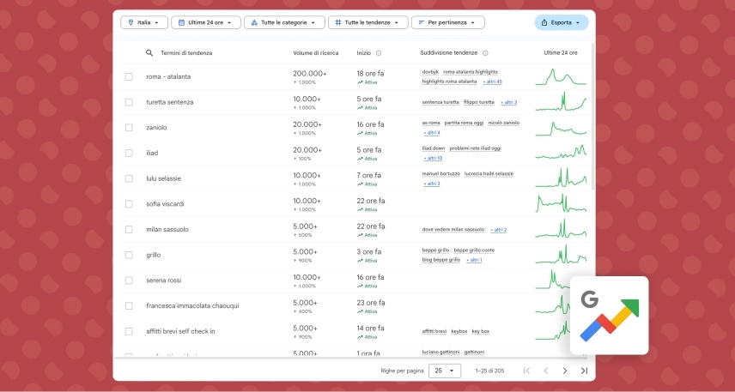Image resolution: width=735 pixels, height=392 pixels.
Task: Open rows per page dropdown showing 25
Action: tap(444, 371)
